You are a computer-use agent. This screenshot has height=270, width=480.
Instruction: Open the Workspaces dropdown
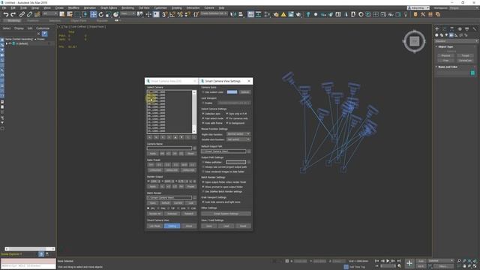tap(464, 8)
